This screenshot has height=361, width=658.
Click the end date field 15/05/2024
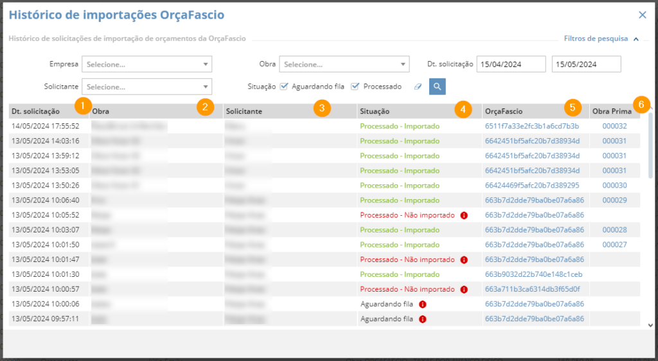tap(586, 64)
